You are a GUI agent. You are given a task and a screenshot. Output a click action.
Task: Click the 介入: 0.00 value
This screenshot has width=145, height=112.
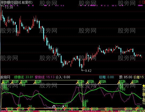(x=63, y=77)
